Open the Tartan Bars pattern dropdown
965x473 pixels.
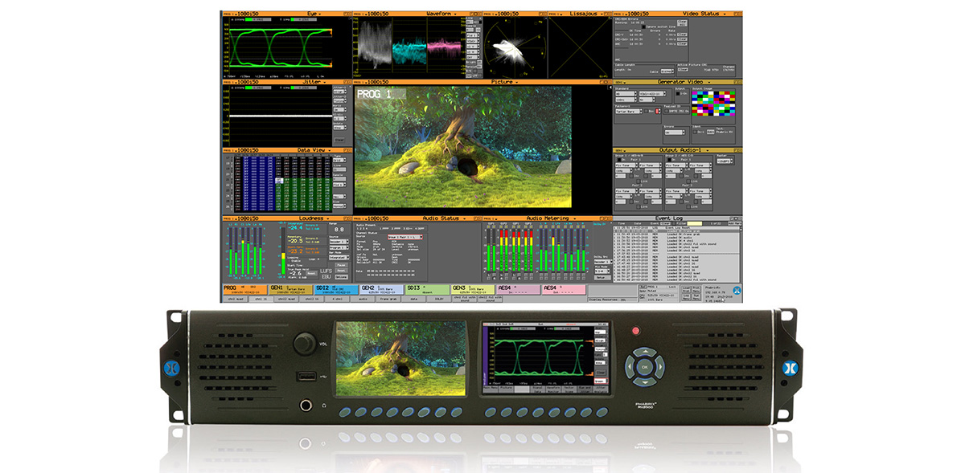click(x=630, y=111)
